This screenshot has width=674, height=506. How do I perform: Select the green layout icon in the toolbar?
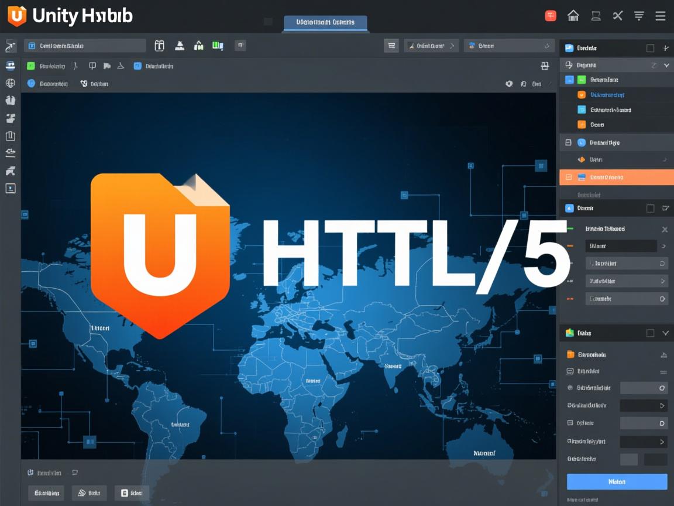[x=218, y=45]
